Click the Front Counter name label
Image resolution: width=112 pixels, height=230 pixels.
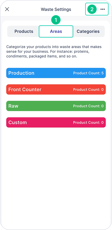[x=25, y=90]
